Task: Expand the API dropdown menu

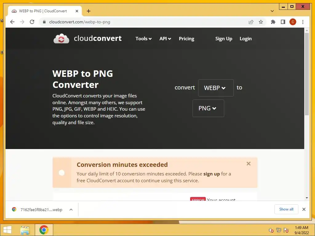Action: (165, 38)
